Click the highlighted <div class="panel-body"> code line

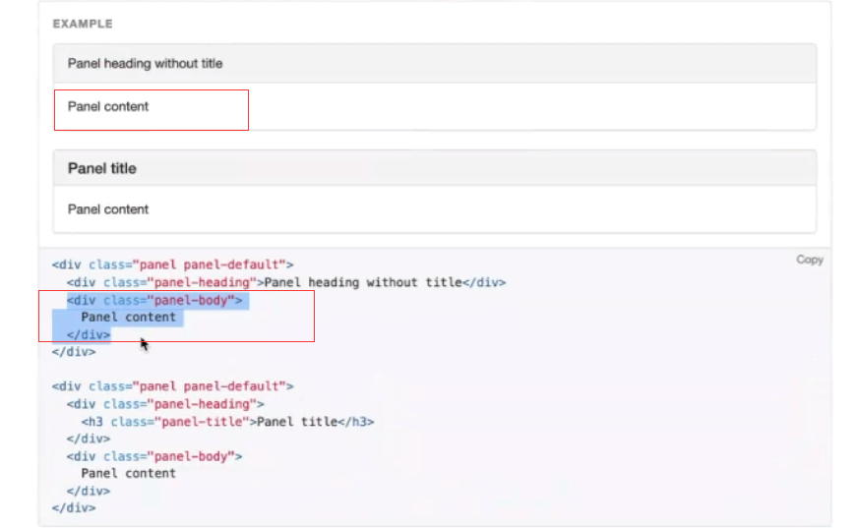[154, 300]
